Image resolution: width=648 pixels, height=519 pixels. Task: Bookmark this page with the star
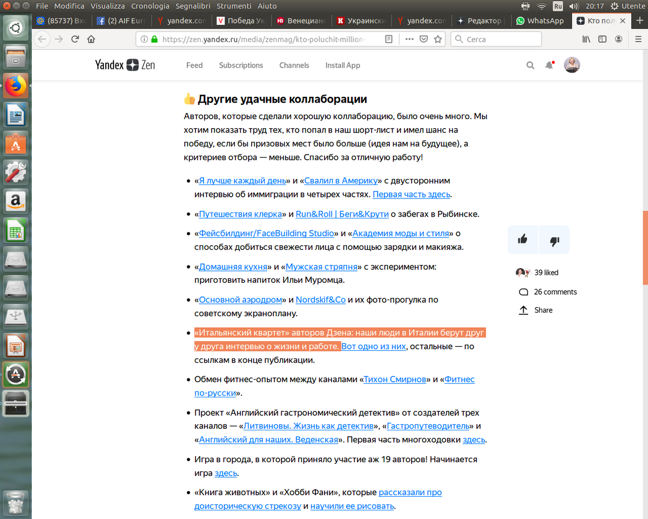click(x=438, y=39)
